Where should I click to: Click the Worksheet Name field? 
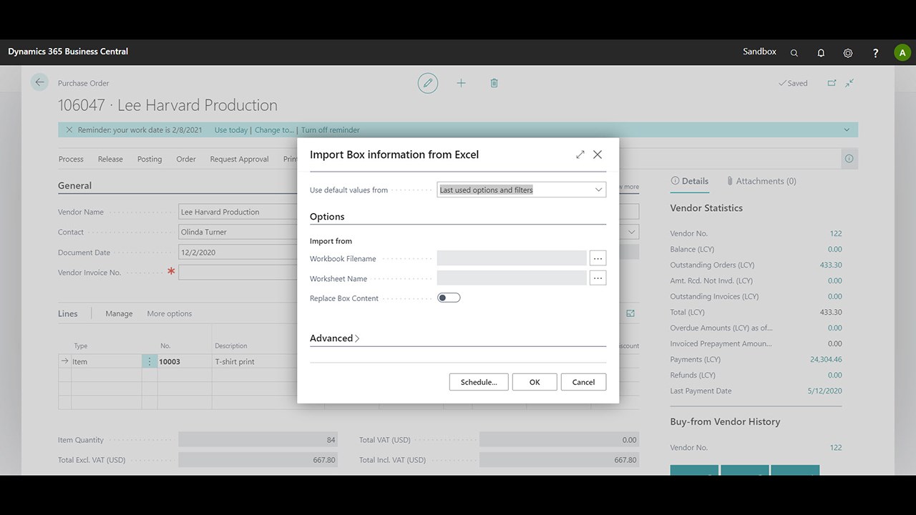tap(512, 278)
